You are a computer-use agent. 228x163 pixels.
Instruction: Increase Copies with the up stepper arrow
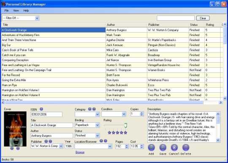141,113
